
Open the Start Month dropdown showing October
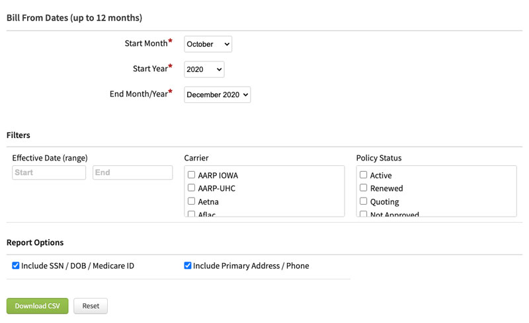(x=208, y=44)
